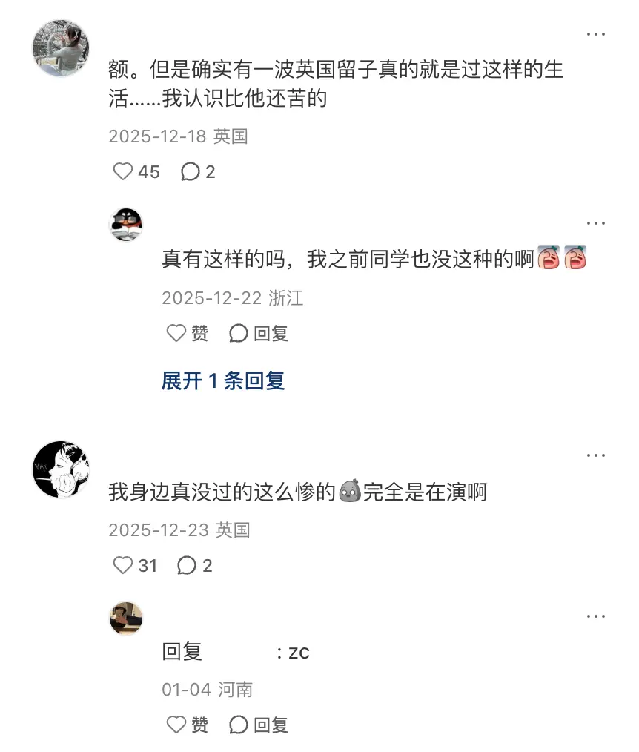Viewport: 639px width, 752px height.
Task: Tap the gray emoji in 31-like comment
Action: pos(349,491)
